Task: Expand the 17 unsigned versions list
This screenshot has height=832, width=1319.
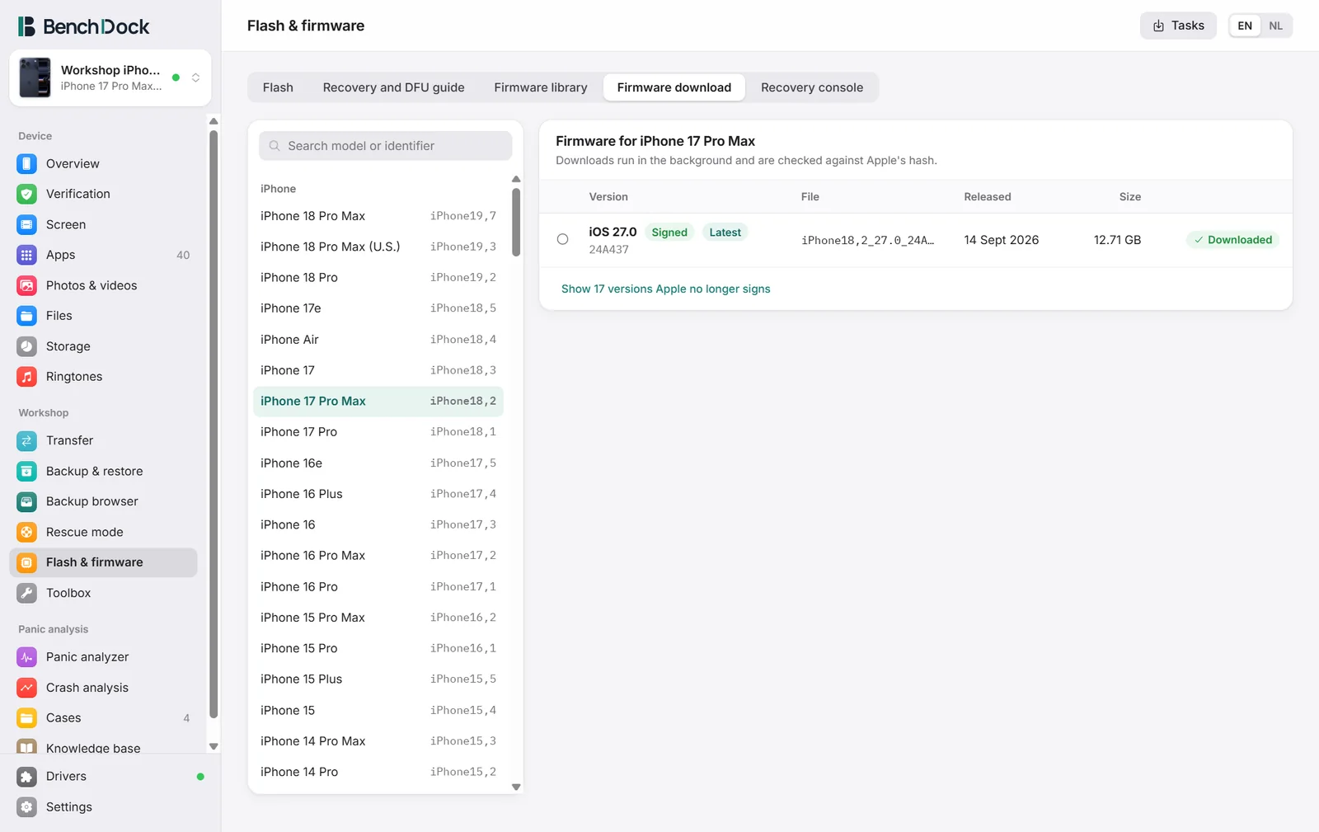Action: click(666, 289)
